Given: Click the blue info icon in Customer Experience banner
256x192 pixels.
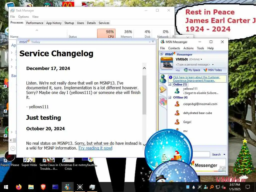Looking at the screenshot, I should [x=170, y=77].
